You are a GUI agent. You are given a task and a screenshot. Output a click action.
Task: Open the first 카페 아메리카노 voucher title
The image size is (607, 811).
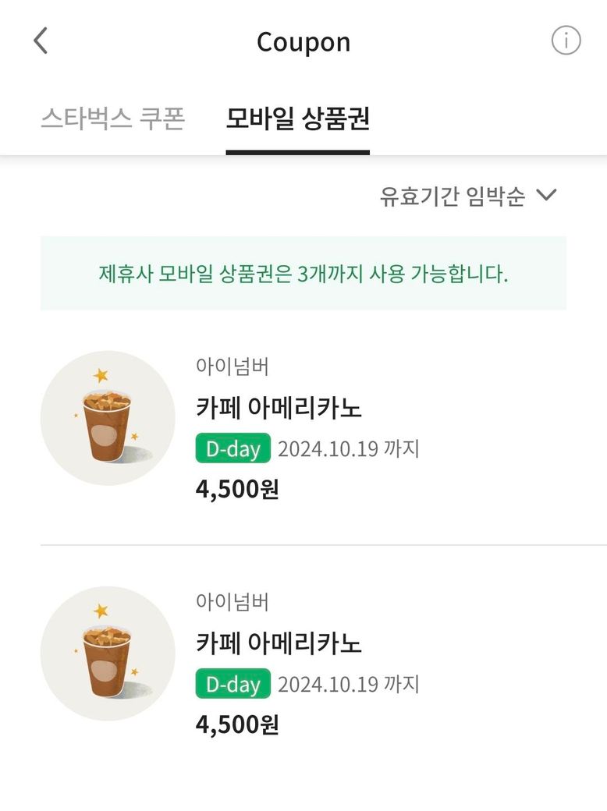coord(279,407)
